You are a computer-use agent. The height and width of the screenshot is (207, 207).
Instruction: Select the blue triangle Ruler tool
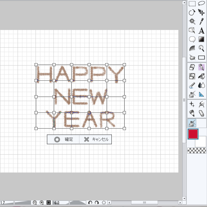tap(201, 95)
